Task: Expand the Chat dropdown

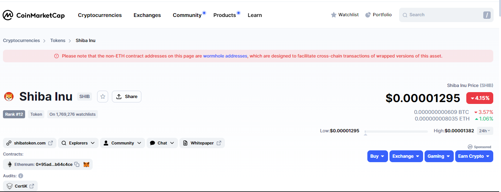Action: (162, 143)
